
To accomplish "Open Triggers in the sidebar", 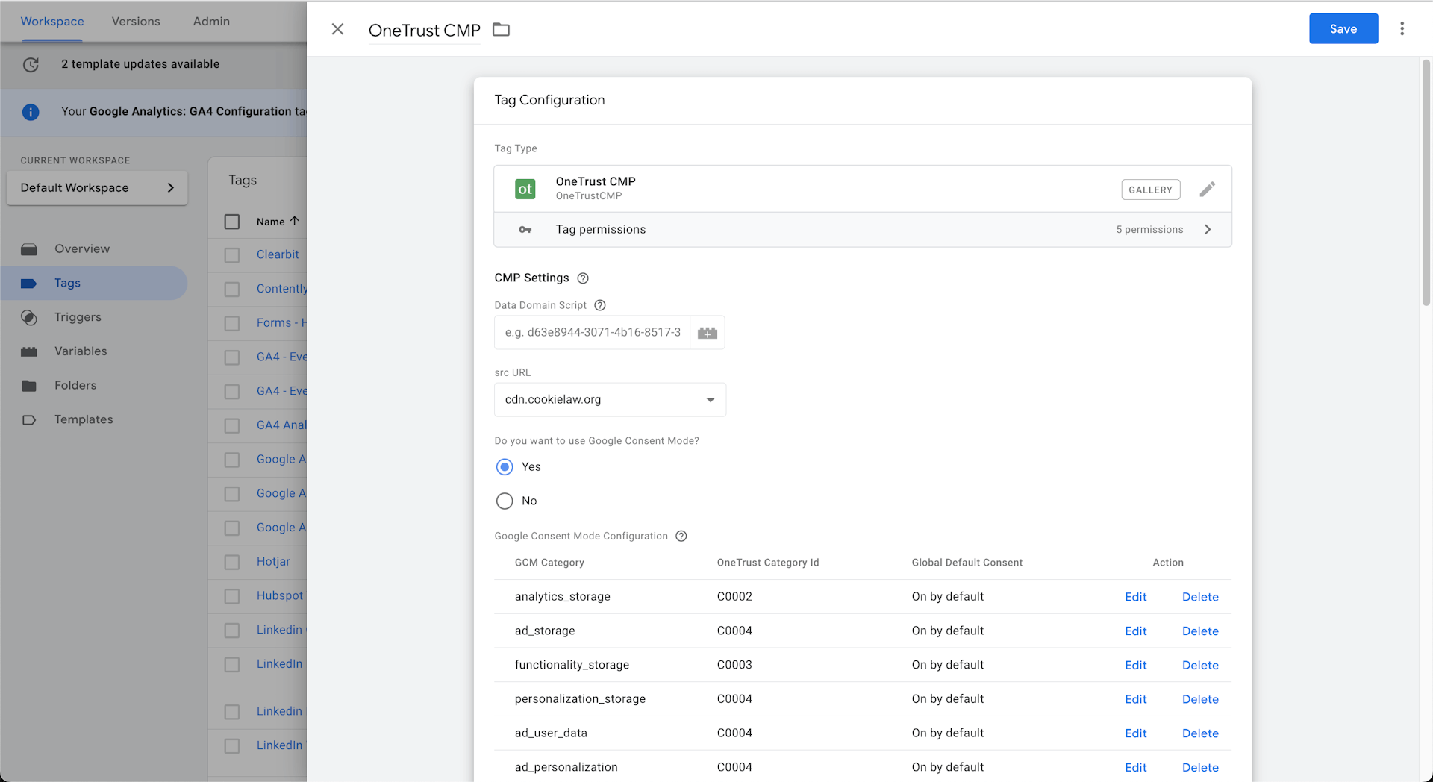I will 78,317.
